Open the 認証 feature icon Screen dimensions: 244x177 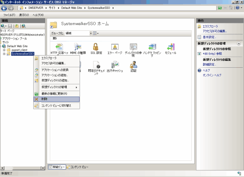[133, 65]
